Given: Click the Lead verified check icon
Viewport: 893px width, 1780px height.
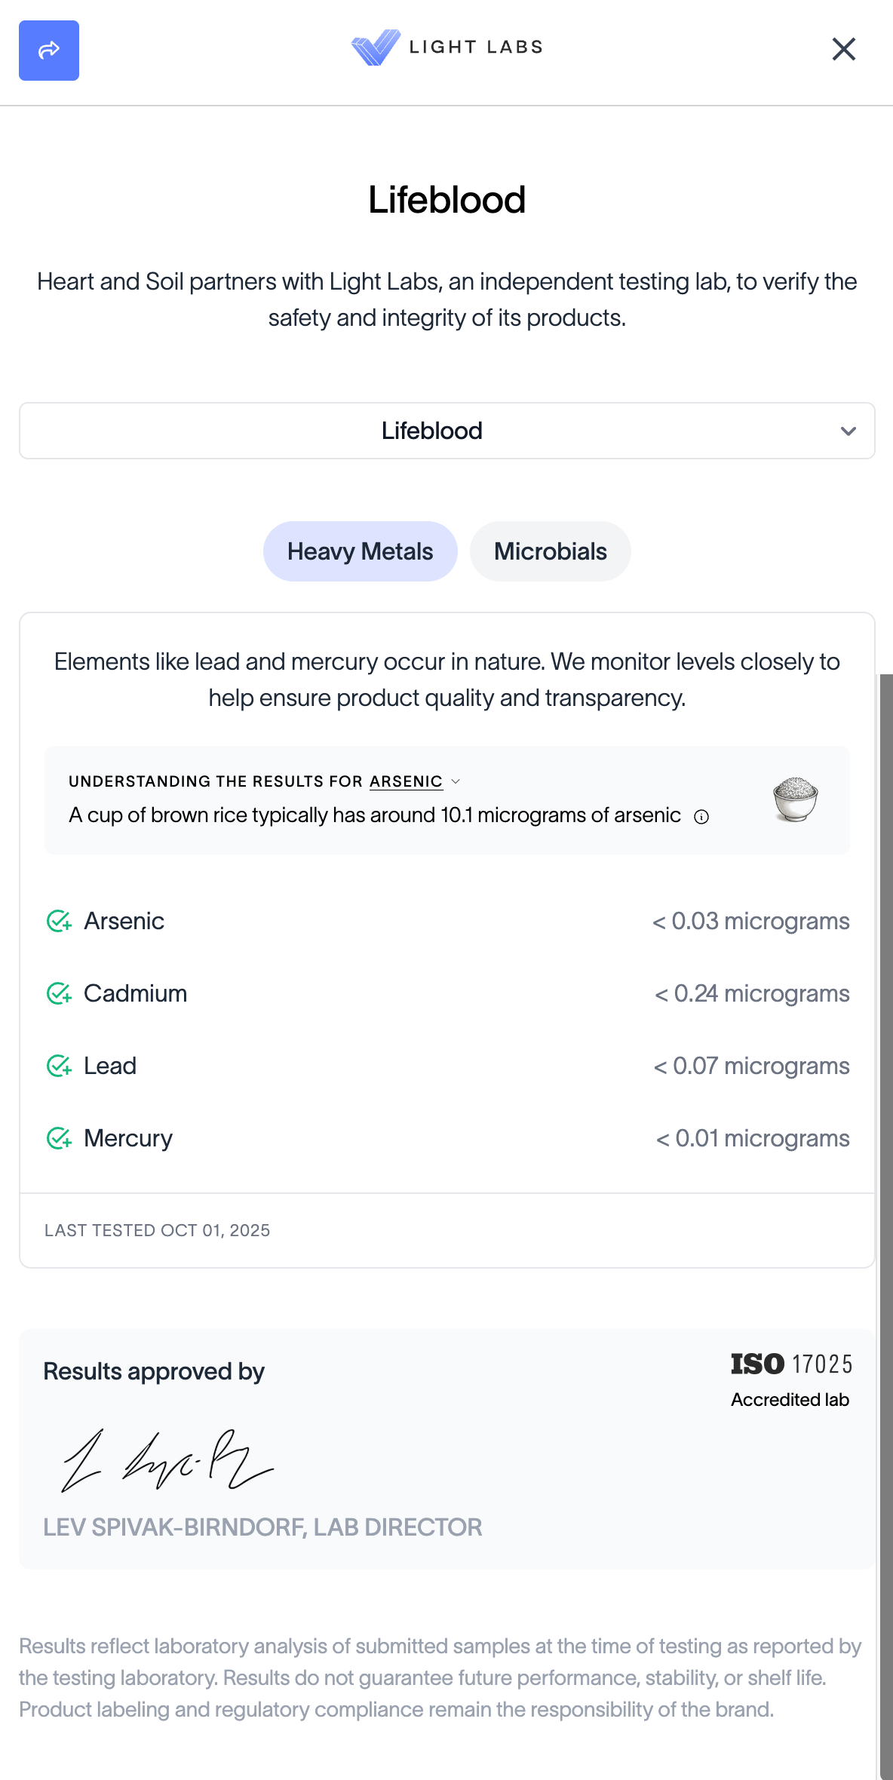Looking at the screenshot, I should [59, 1066].
